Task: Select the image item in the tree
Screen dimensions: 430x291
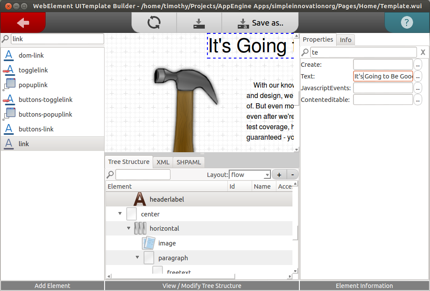Action: pyautogui.click(x=167, y=243)
